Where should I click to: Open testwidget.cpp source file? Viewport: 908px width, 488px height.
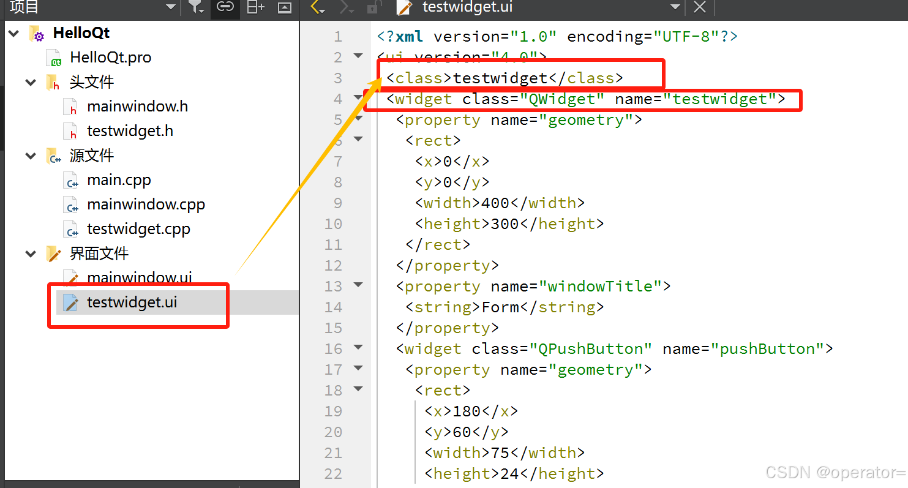pyautogui.click(x=138, y=229)
